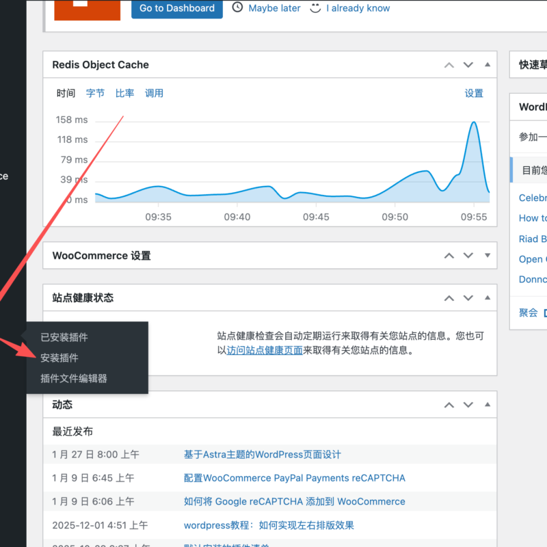
Task: Open the 访问站点健康页面 link
Action: click(x=265, y=351)
